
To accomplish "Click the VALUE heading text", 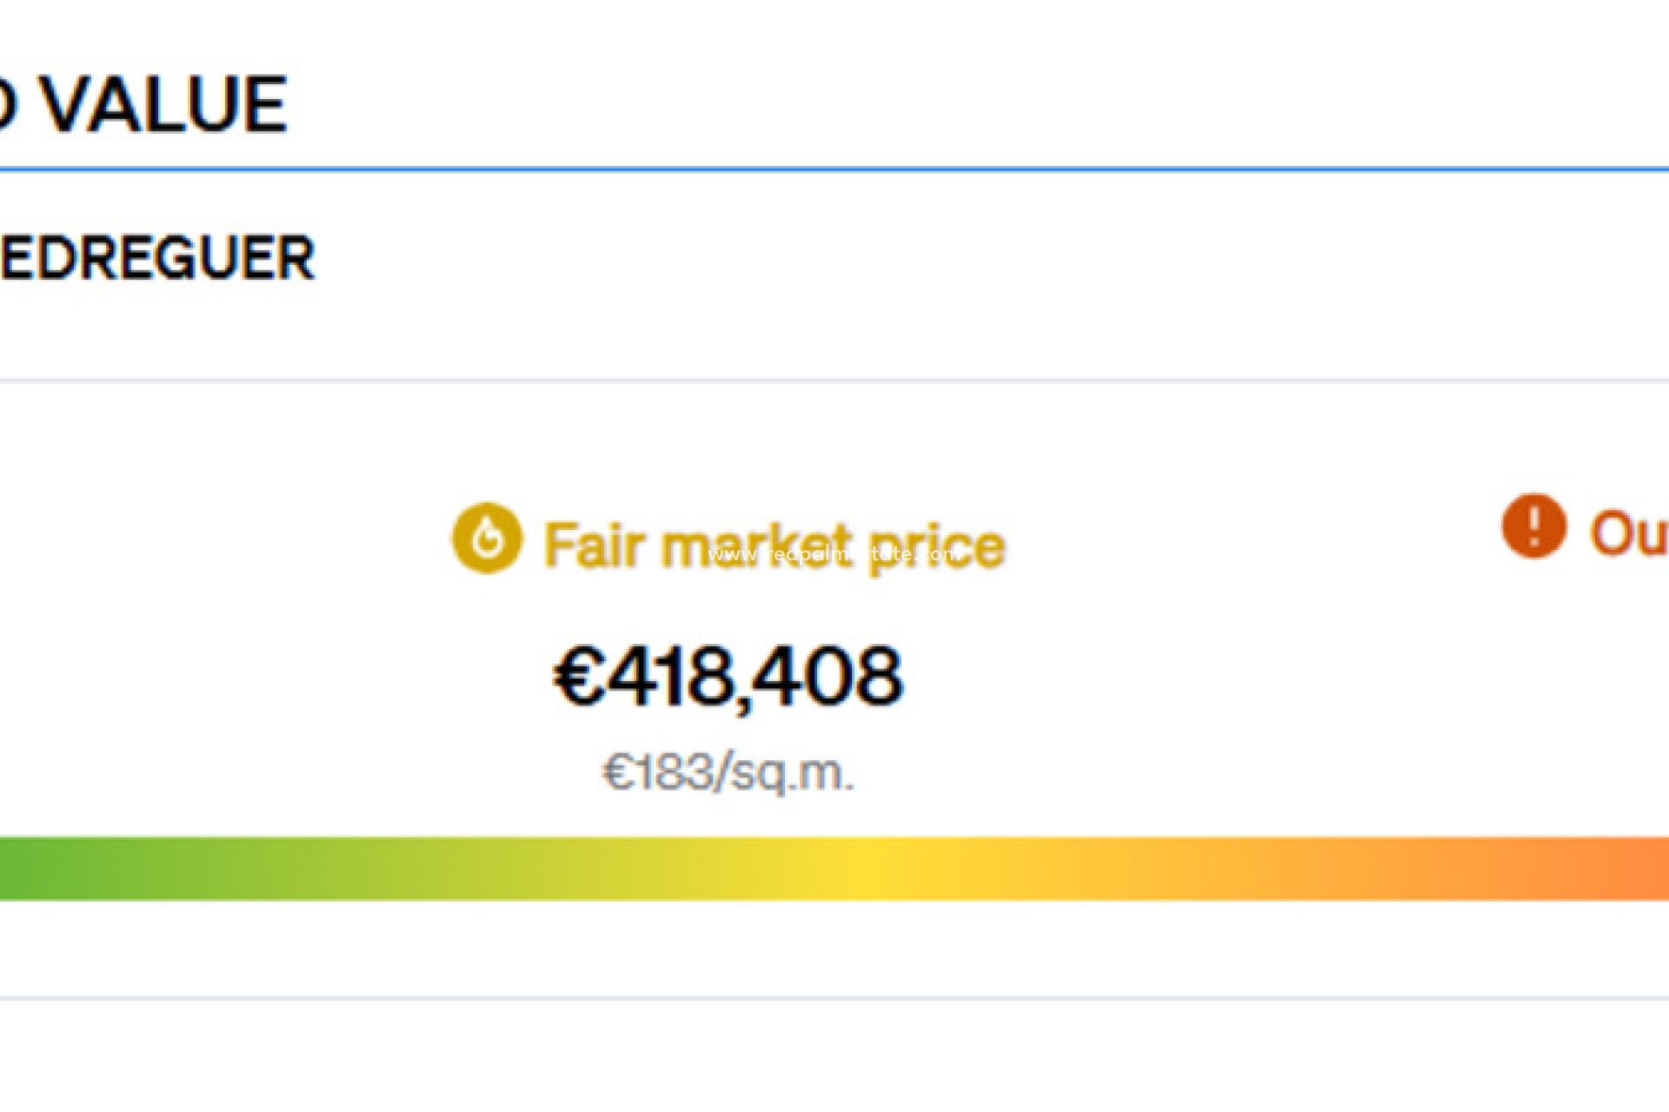I will click(165, 105).
